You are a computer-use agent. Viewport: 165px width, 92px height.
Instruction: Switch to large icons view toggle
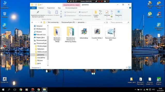(x=130, y=67)
